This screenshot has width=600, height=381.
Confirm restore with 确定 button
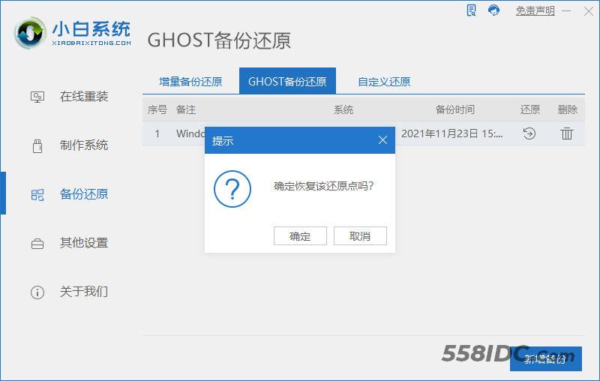[x=300, y=235]
